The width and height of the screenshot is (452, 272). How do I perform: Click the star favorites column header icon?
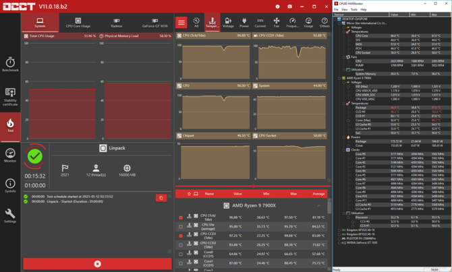(x=189, y=194)
